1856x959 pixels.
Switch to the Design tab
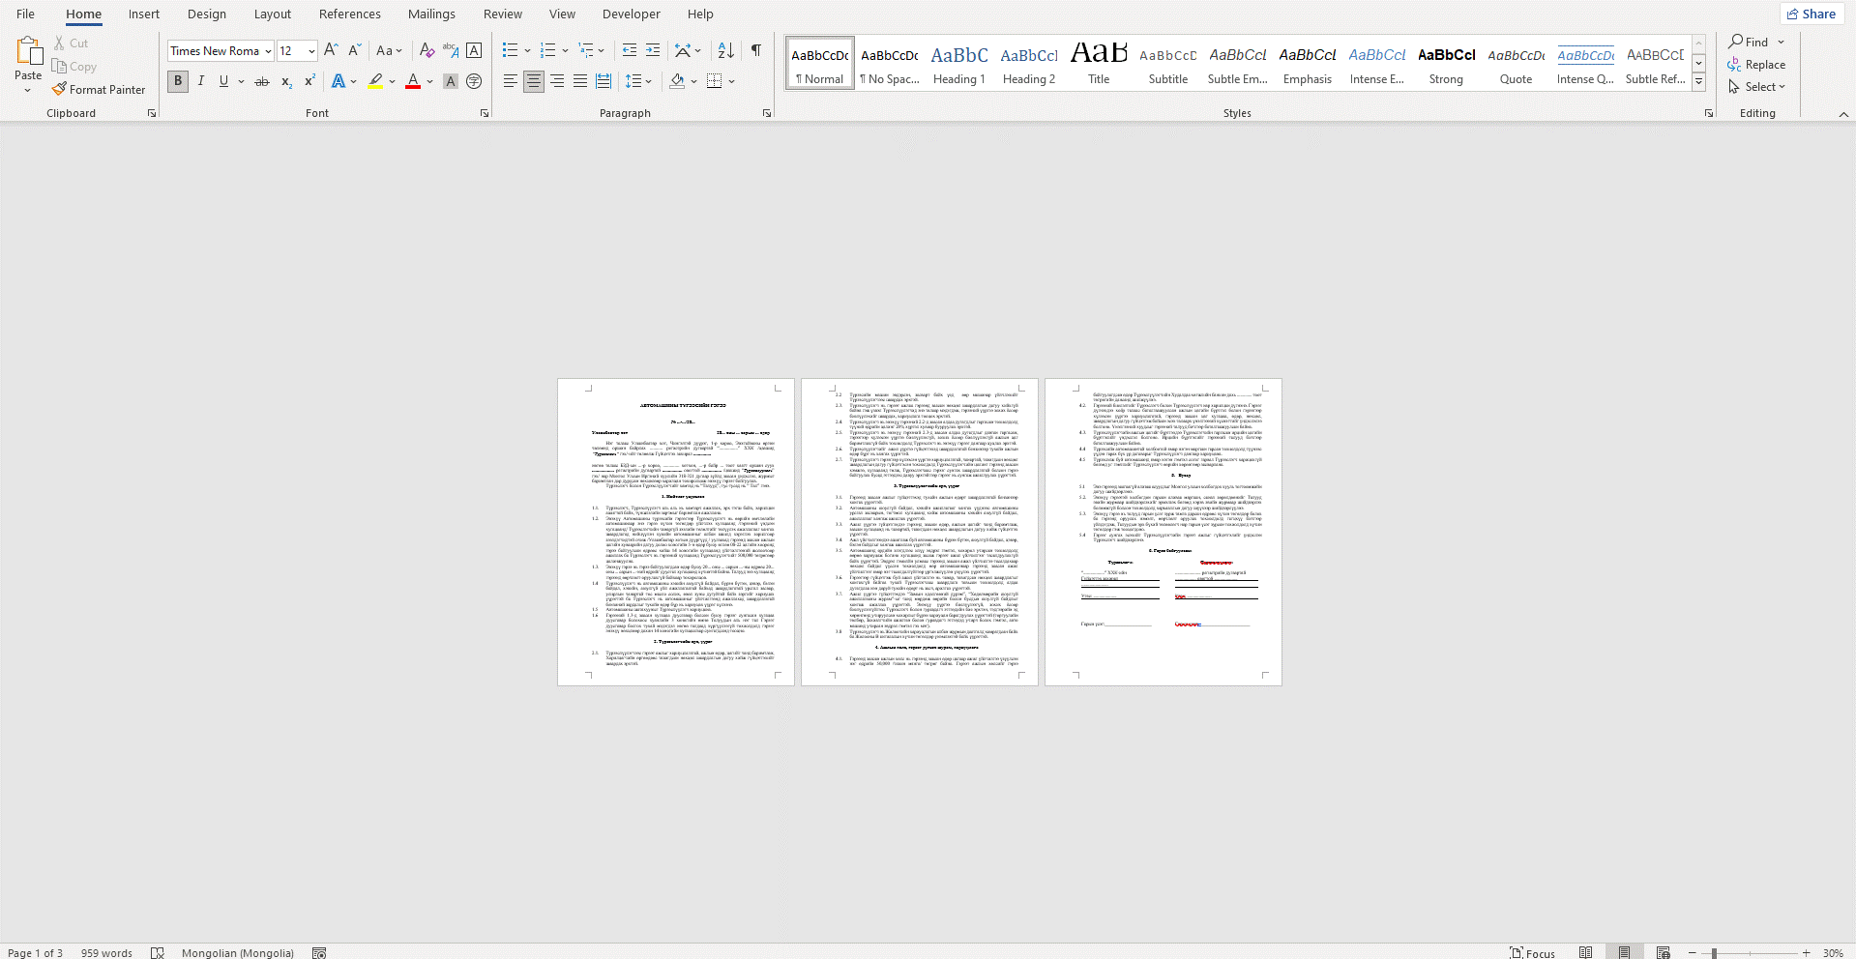(x=207, y=14)
